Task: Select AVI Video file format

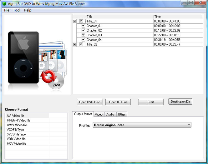Action: tap(15, 116)
